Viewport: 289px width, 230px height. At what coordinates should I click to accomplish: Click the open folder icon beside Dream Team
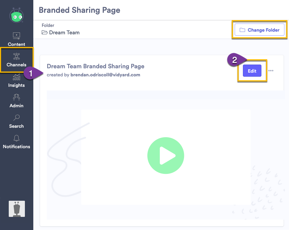point(45,33)
